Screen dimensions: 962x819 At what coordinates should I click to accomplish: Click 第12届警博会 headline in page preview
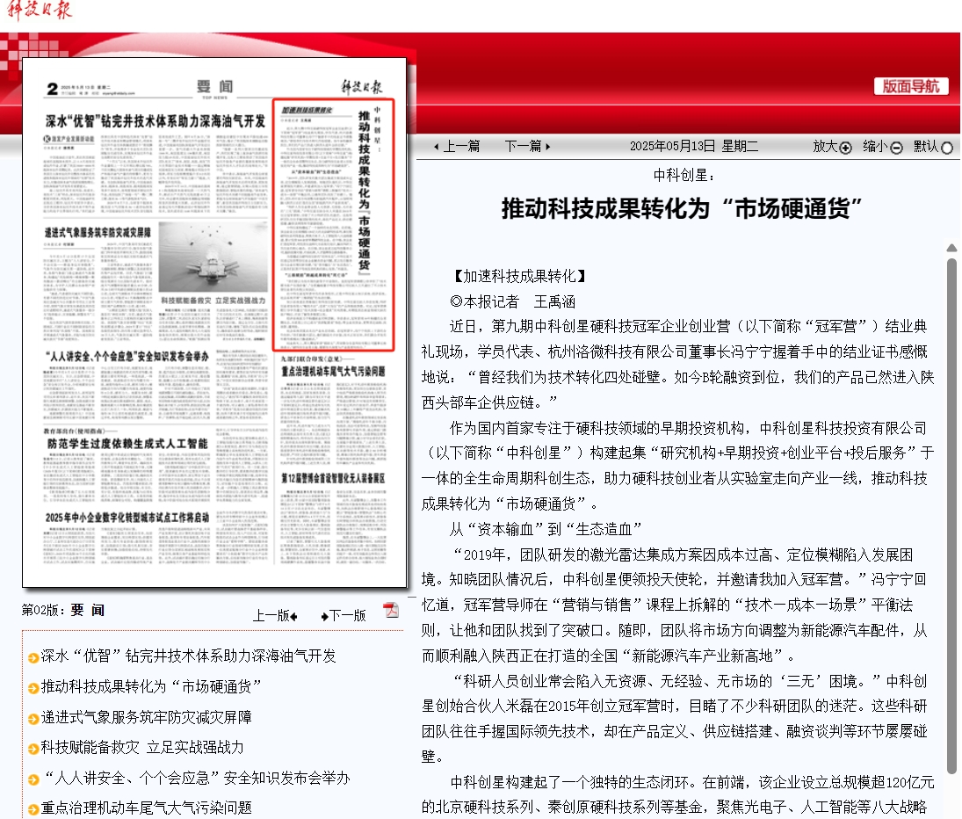click(333, 478)
